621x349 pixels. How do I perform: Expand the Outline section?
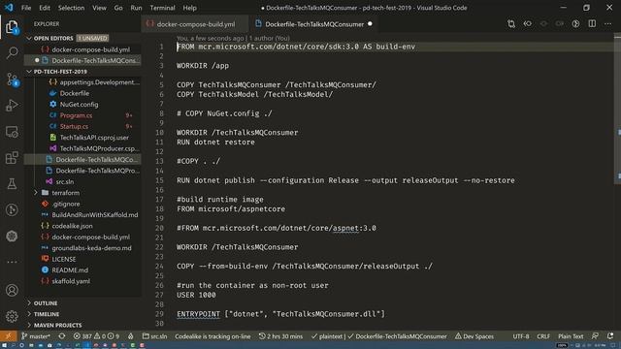(46, 303)
